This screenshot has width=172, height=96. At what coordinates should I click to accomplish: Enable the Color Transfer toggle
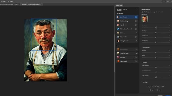(136, 61)
